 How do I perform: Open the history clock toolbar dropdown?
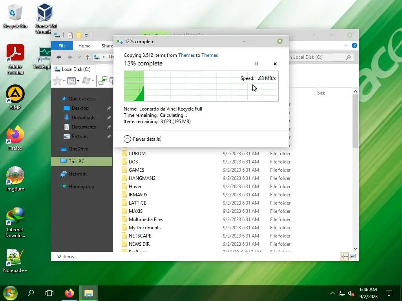(73, 81)
